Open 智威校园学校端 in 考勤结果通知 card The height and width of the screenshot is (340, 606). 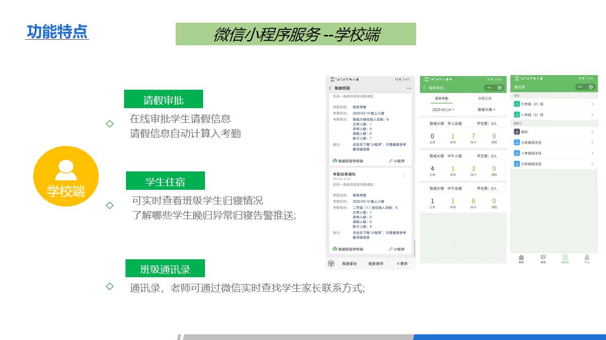click(348, 249)
